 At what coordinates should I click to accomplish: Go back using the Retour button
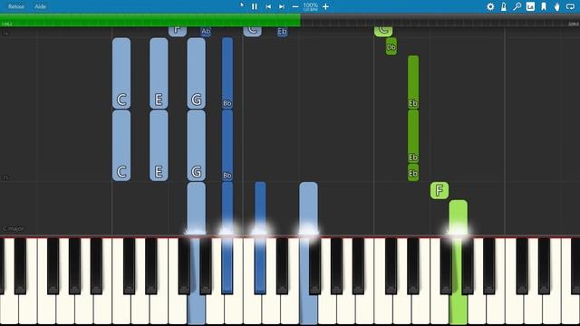16,6
